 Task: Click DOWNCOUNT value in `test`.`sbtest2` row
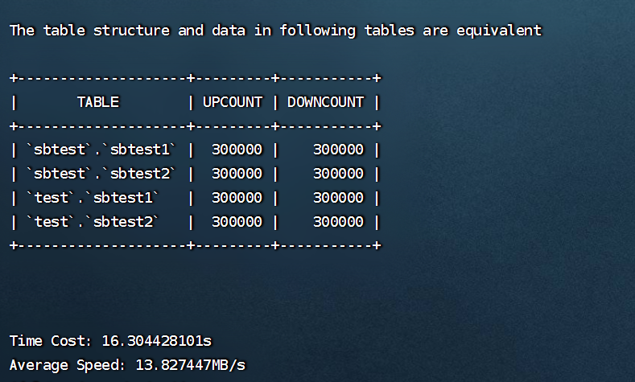coord(338,221)
